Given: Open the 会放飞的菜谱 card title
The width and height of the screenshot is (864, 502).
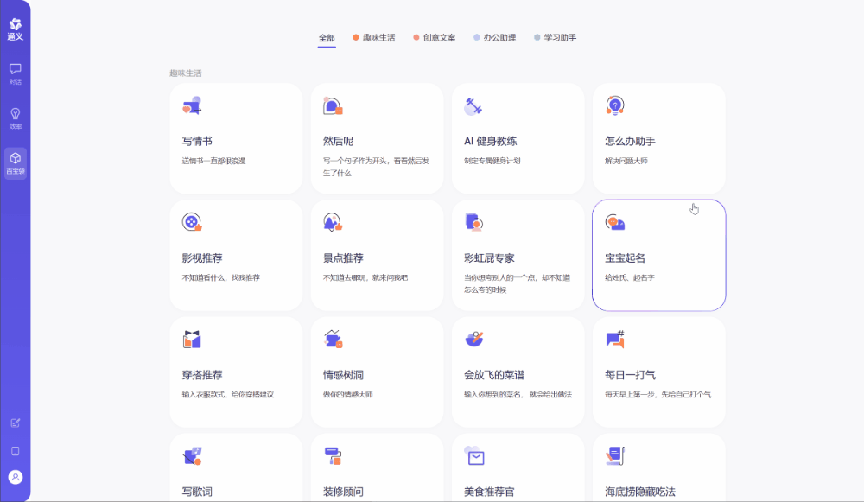Looking at the screenshot, I should [494, 375].
